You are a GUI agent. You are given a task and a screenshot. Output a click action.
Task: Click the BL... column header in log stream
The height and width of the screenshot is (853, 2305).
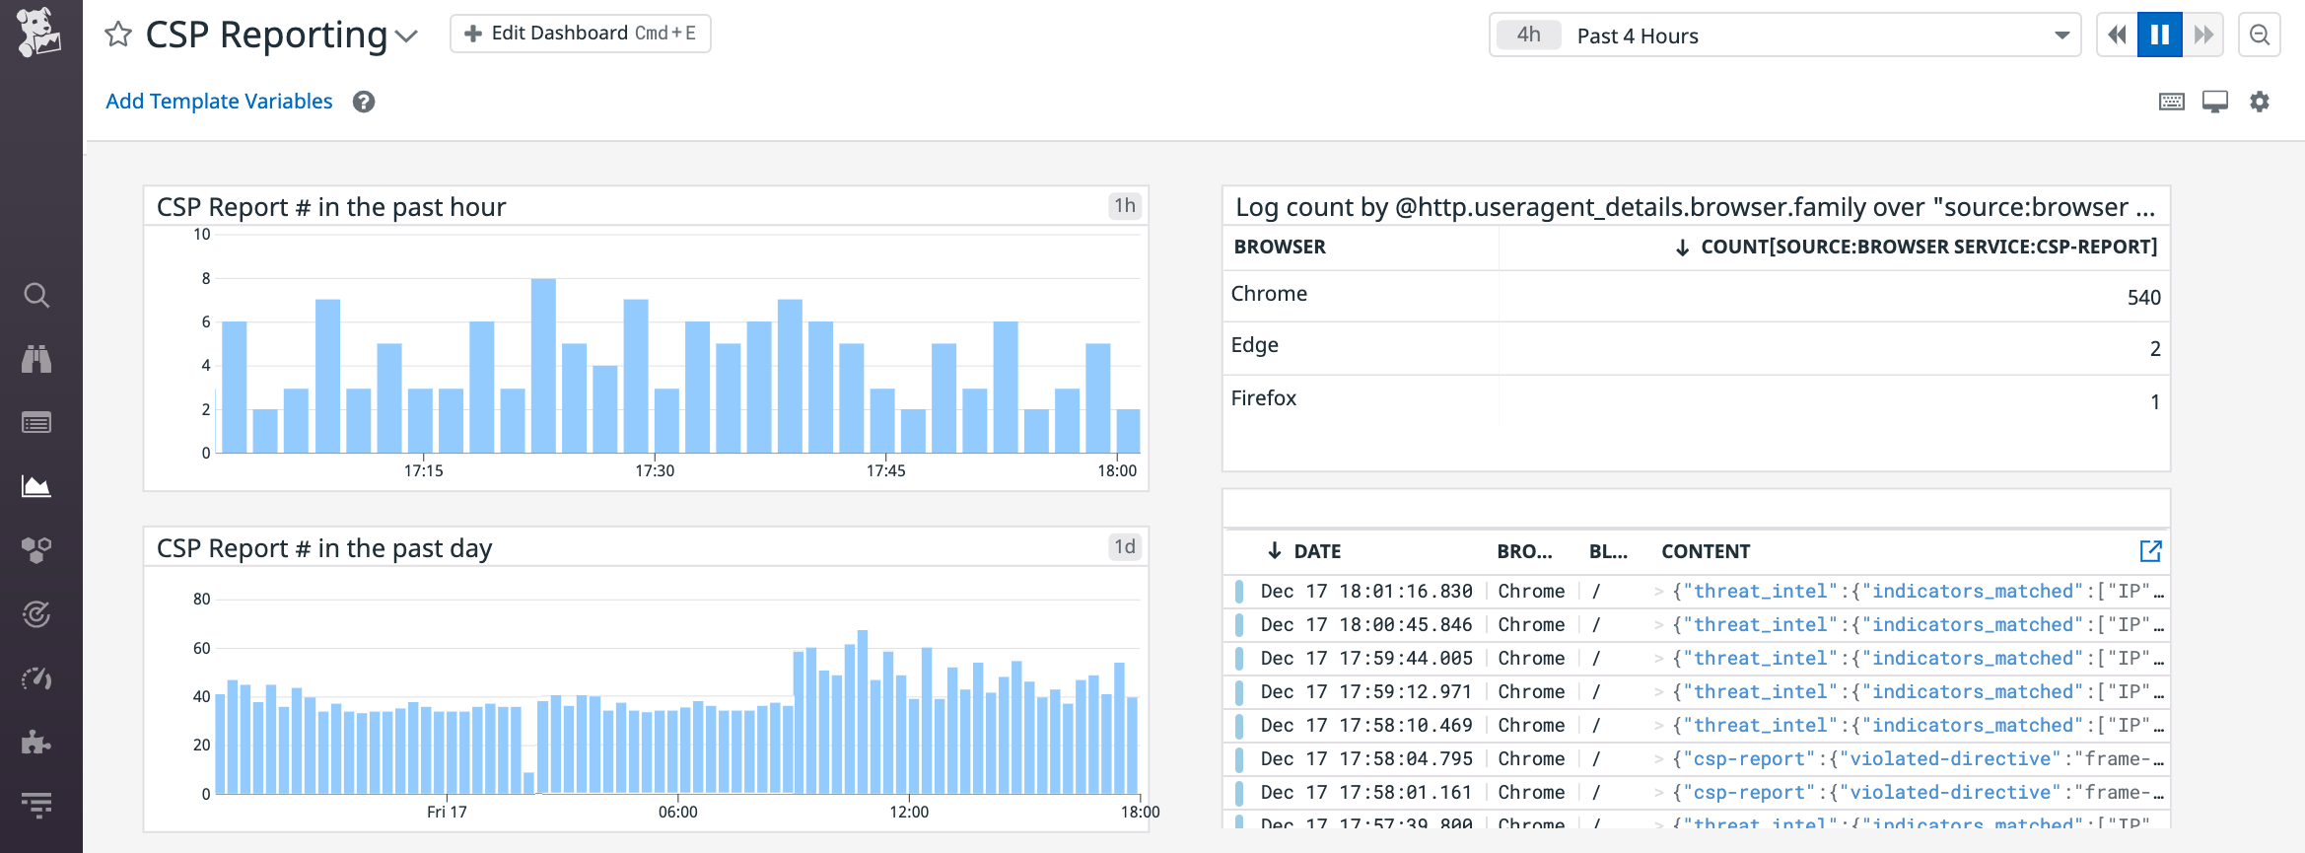1608,551
